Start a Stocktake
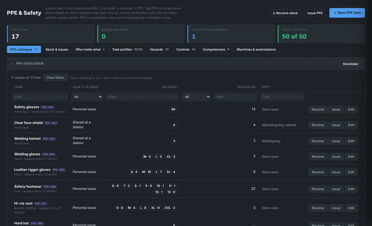This screenshot has height=226, width=372. [350, 64]
